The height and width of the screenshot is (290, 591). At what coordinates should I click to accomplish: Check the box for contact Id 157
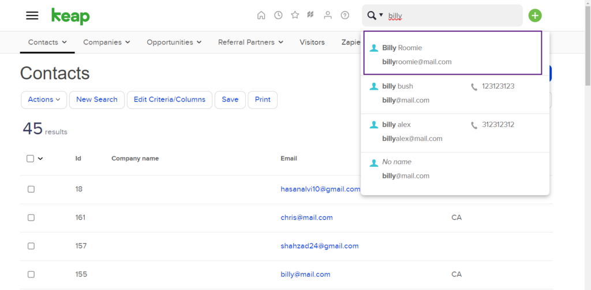tap(31, 246)
